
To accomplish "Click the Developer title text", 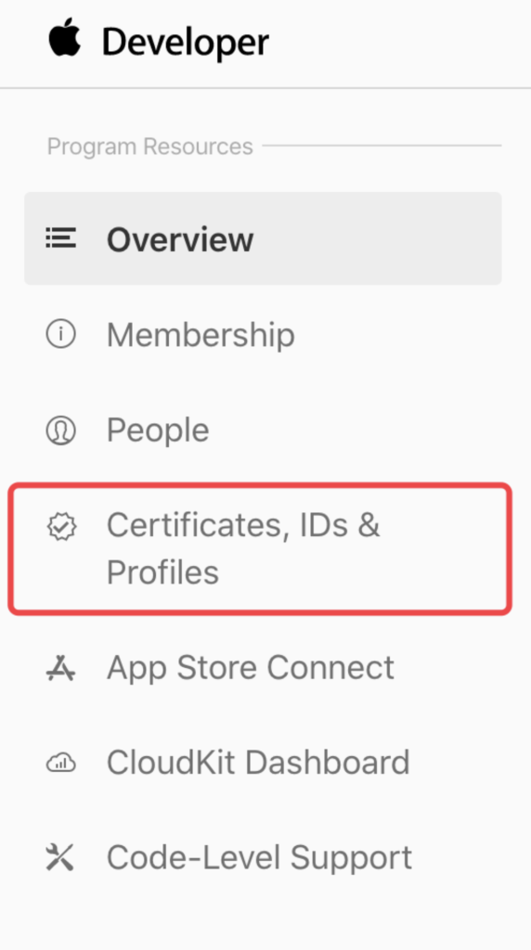I will [186, 43].
